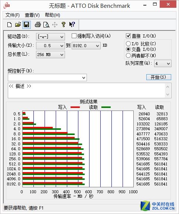Screen dimensions: 179x214
Task: Click write value 273894 for 4.0 KB
Action: click(x=143, y=129)
